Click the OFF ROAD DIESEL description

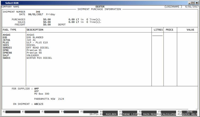pyautogui.click(x=38, y=48)
